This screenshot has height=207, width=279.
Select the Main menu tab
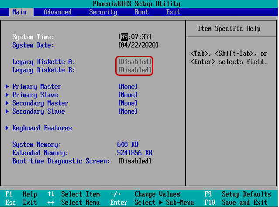[19, 12]
